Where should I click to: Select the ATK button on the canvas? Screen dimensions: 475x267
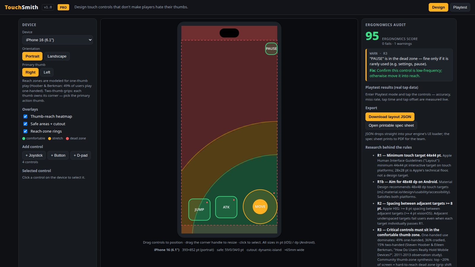[x=226, y=207]
